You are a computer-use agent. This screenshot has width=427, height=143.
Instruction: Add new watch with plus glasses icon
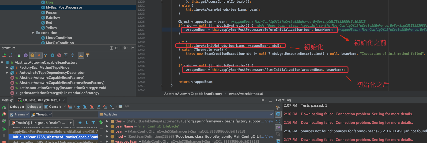coord(101,122)
